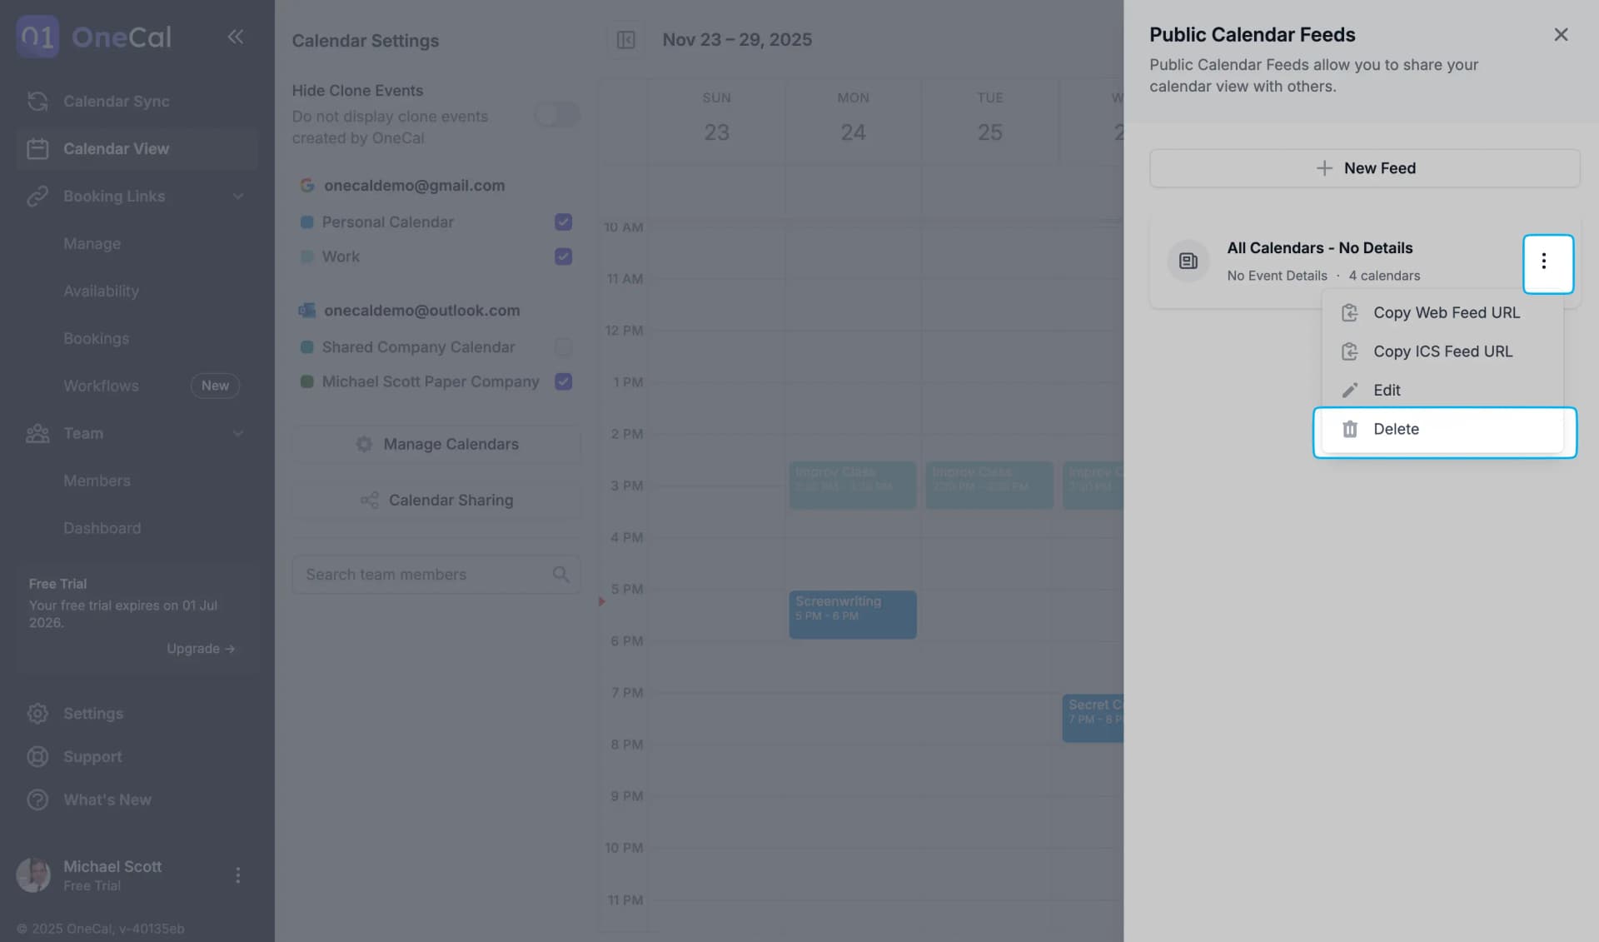
Task: Click the Work calendar color swatch
Action: coord(306,257)
